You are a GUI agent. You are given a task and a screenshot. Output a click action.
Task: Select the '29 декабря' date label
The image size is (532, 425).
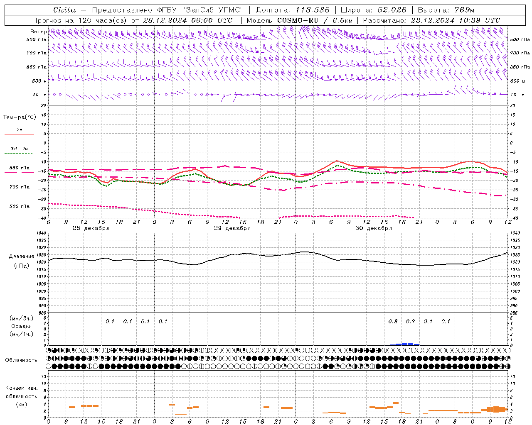coord(232,228)
